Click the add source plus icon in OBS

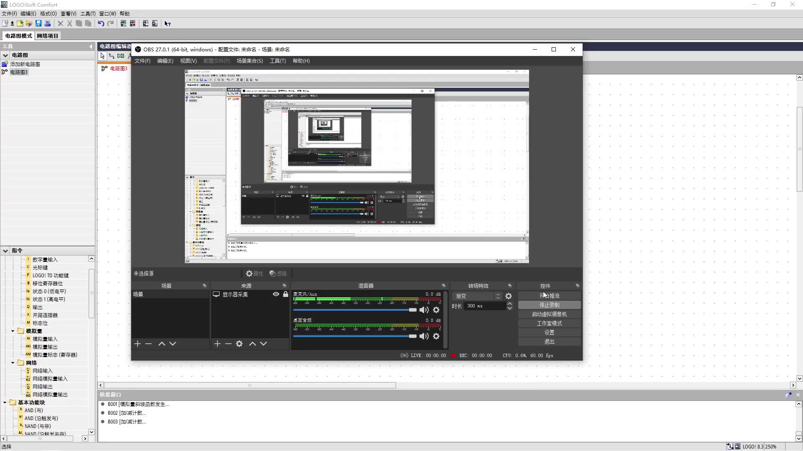pyautogui.click(x=217, y=344)
